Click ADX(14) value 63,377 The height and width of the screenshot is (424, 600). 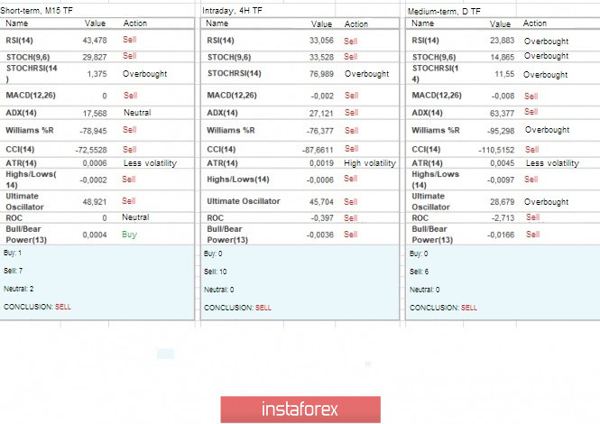(x=502, y=114)
